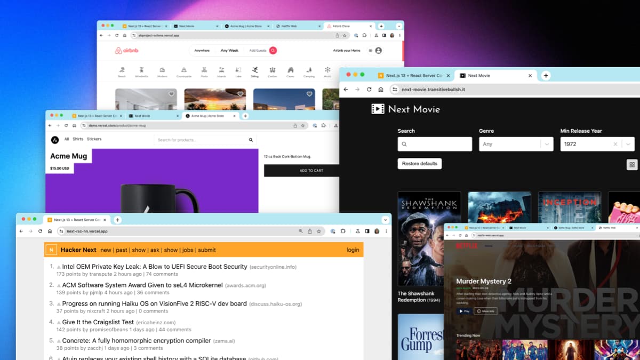Toggle heart on the first Airbnb listing
Viewport: 640px width, 360px height.
click(171, 94)
